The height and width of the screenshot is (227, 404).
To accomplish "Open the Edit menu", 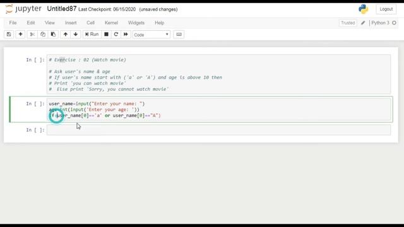I will tap(31, 23).
